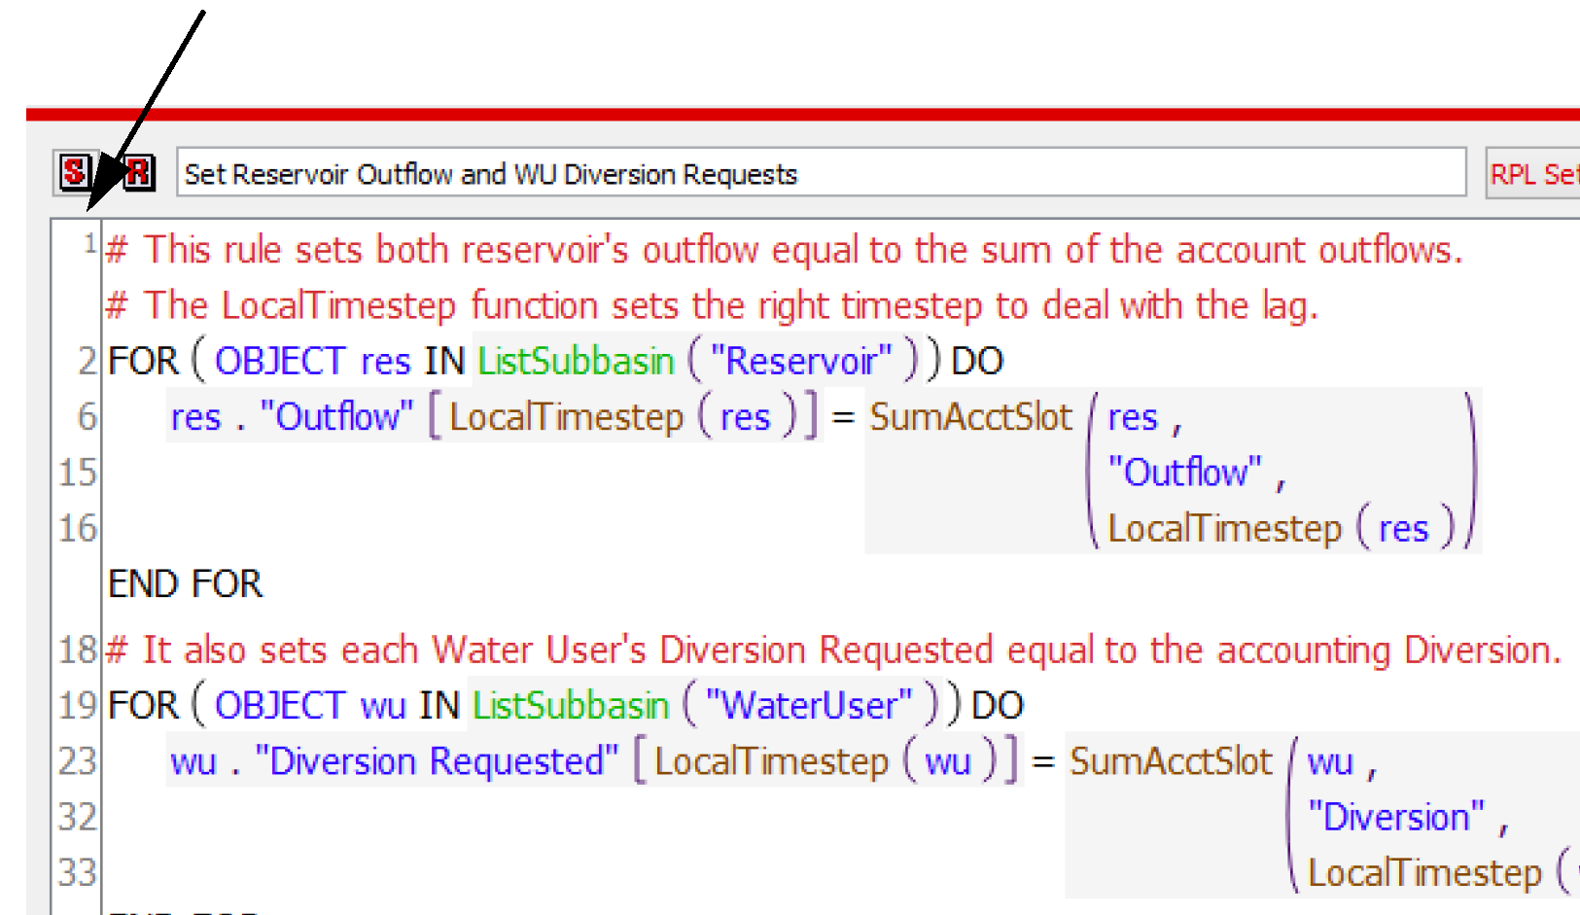Select the "Outflow" argument inside SumAcctSlot
This screenshot has height=915, width=1580.
tap(1184, 473)
